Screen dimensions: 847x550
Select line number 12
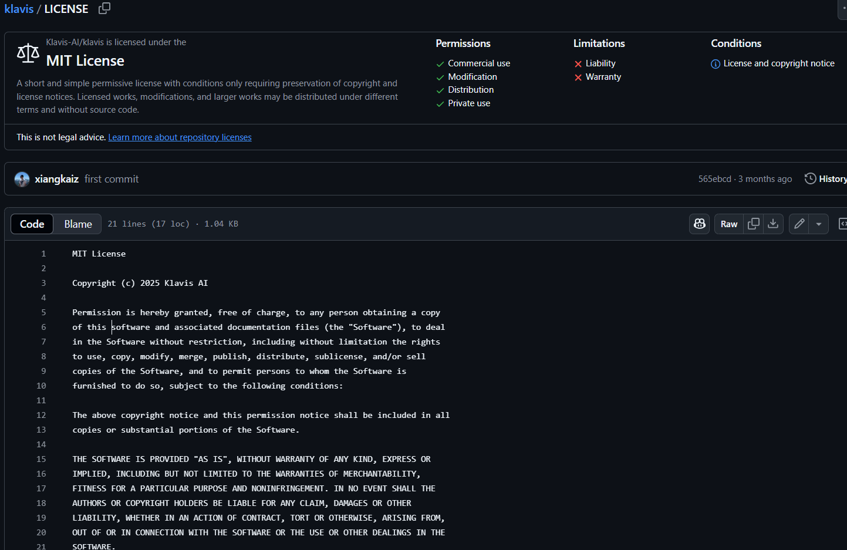click(41, 415)
